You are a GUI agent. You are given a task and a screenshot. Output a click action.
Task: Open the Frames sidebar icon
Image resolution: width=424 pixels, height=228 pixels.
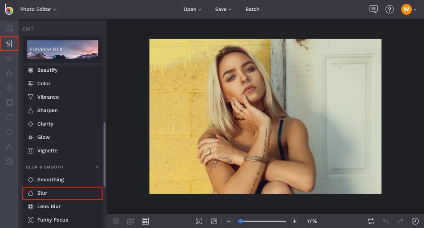(x=9, y=102)
